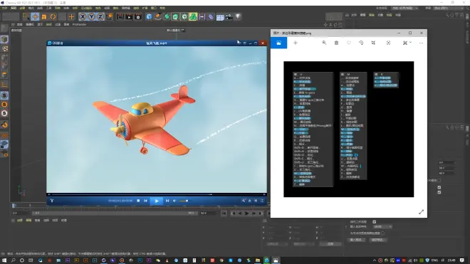Open edit and create dropdown in Photos
470x264 pixels.
click(407, 43)
